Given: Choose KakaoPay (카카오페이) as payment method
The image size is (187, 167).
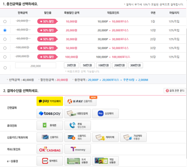Looking at the screenshot, I should [x=50, y=101].
